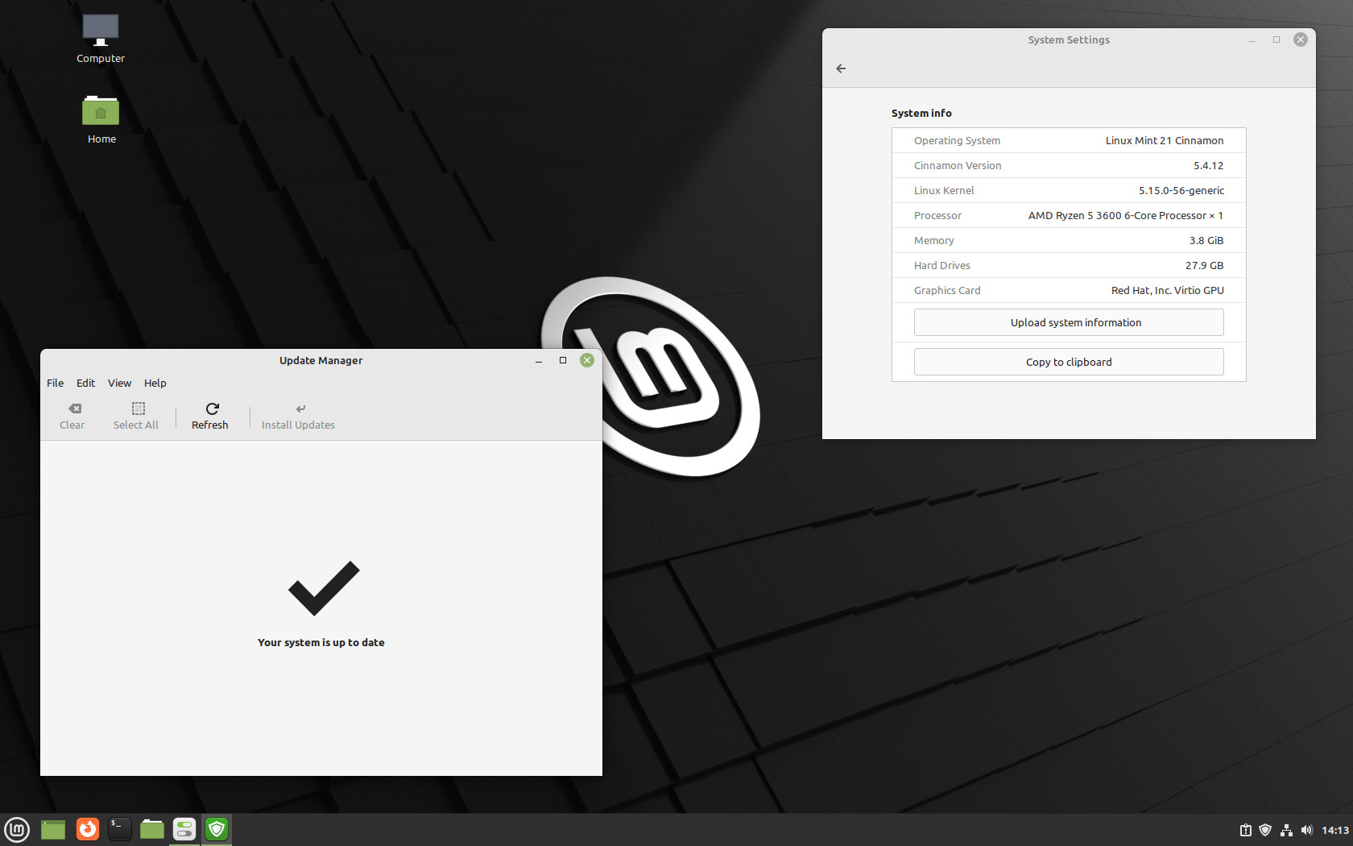Switch to Update Manager shield in panel
This screenshot has width=1353, height=846.
coord(217,829)
